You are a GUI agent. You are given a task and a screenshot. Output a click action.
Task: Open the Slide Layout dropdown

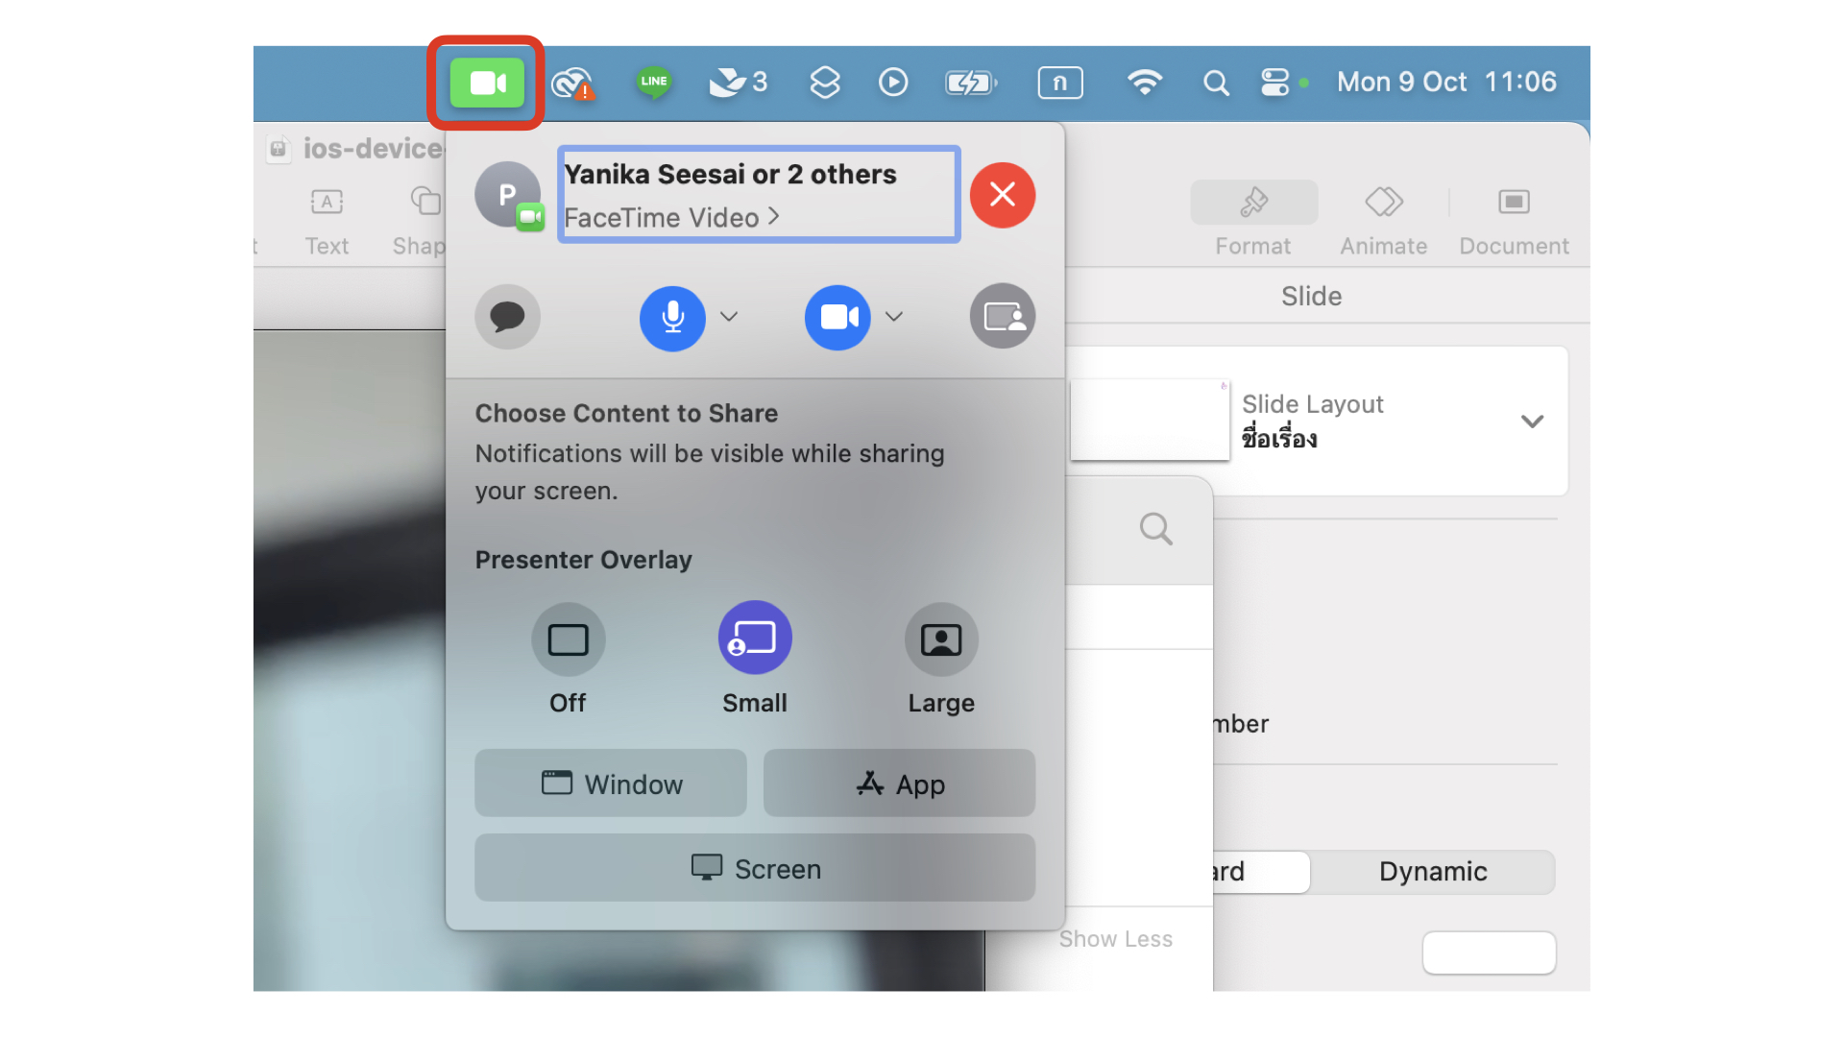(x=1532, y=421)
